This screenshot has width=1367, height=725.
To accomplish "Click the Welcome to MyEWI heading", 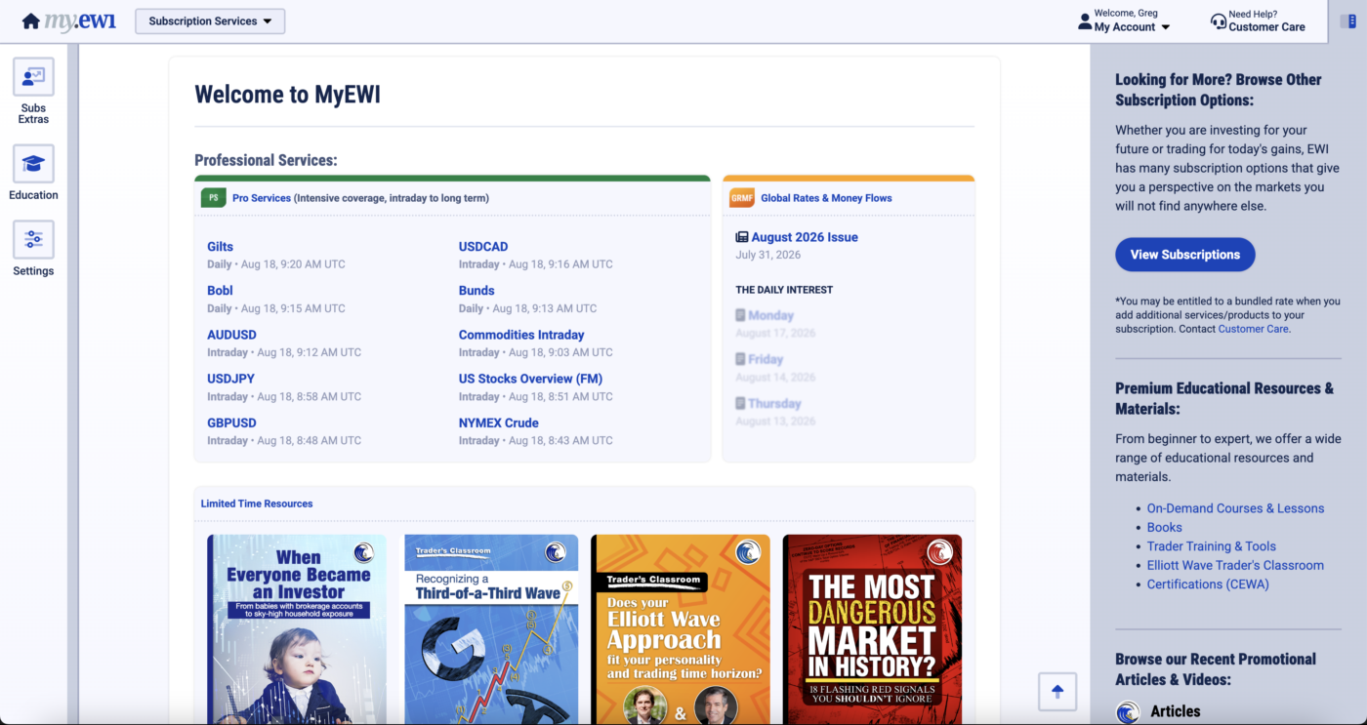I will pyautogui.click(x=287, y=95).
